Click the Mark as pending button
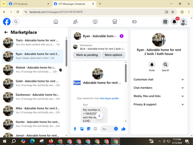 point(87,55)
